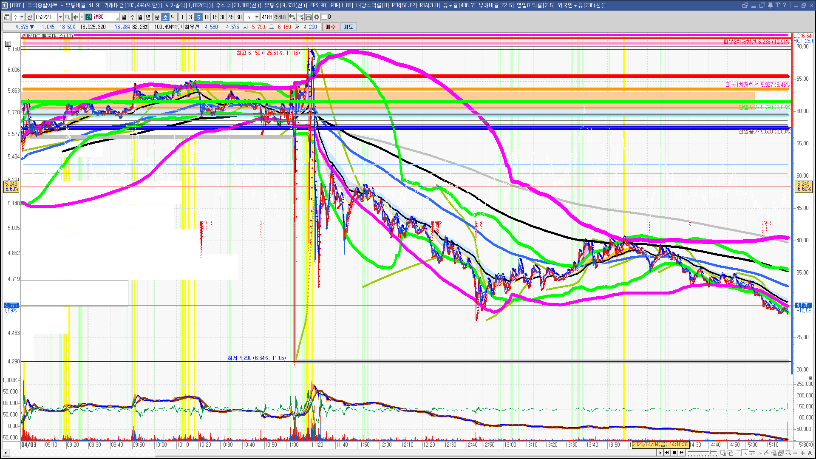816x459 pixels.
Task: Click the candlestick add-indicator icon
Action: (292, 17)
